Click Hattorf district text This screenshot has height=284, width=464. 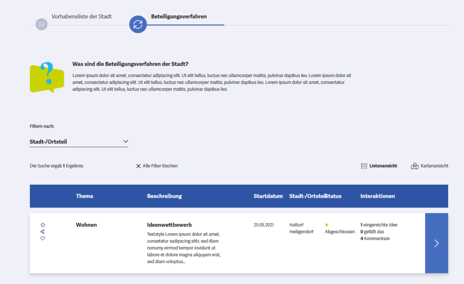(296, 225)
